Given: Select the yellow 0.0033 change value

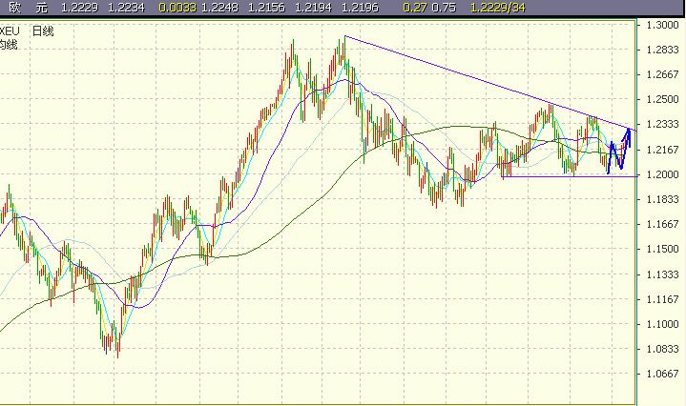Looking at the screenshot, I should pos(177,8).
